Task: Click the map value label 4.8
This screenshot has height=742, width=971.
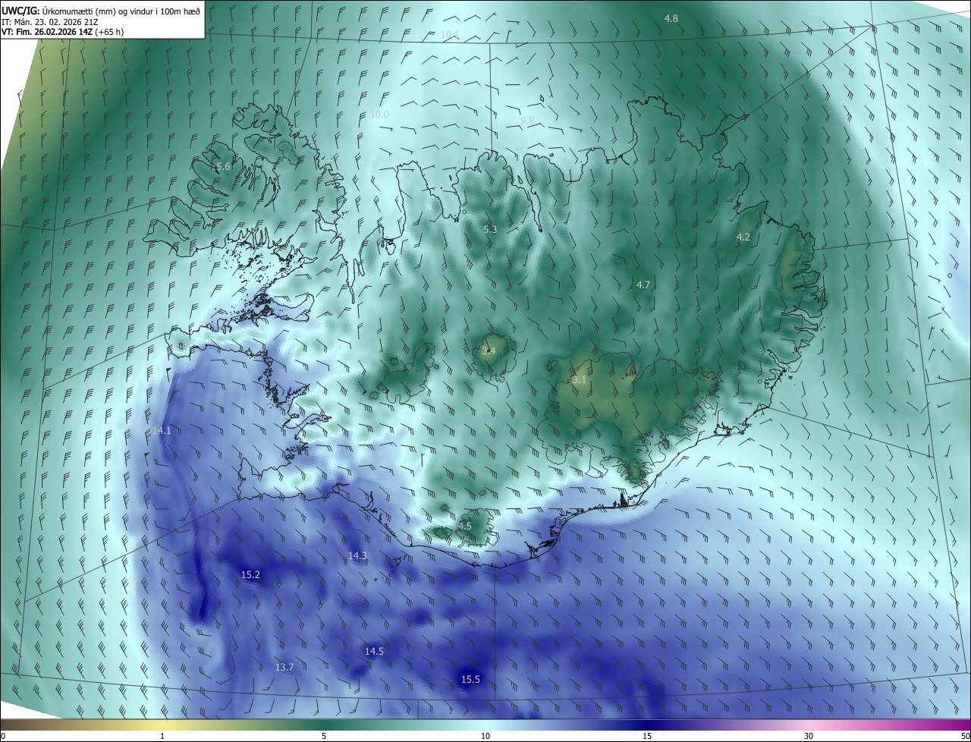Action: click(x=671, y=18)
